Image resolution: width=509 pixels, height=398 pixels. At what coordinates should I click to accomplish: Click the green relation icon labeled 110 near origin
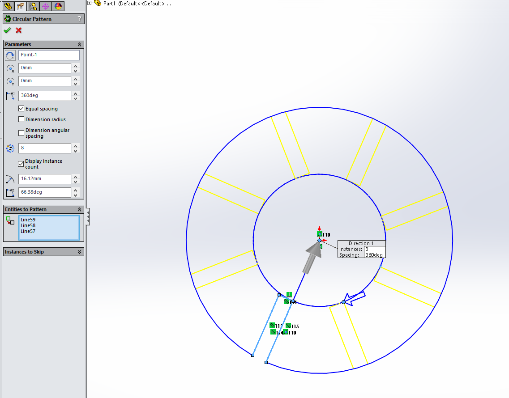pyautogui.click(x=320, y=234)
